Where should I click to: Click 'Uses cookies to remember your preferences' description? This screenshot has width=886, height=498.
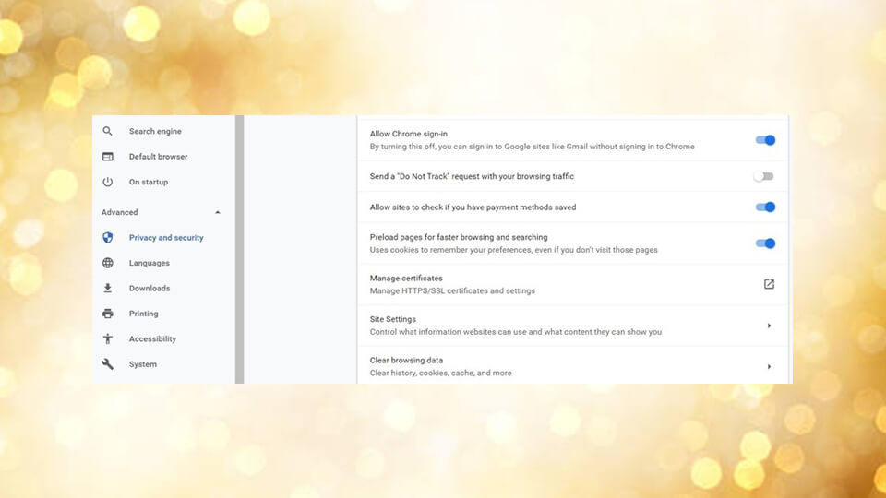click(514, 250)
